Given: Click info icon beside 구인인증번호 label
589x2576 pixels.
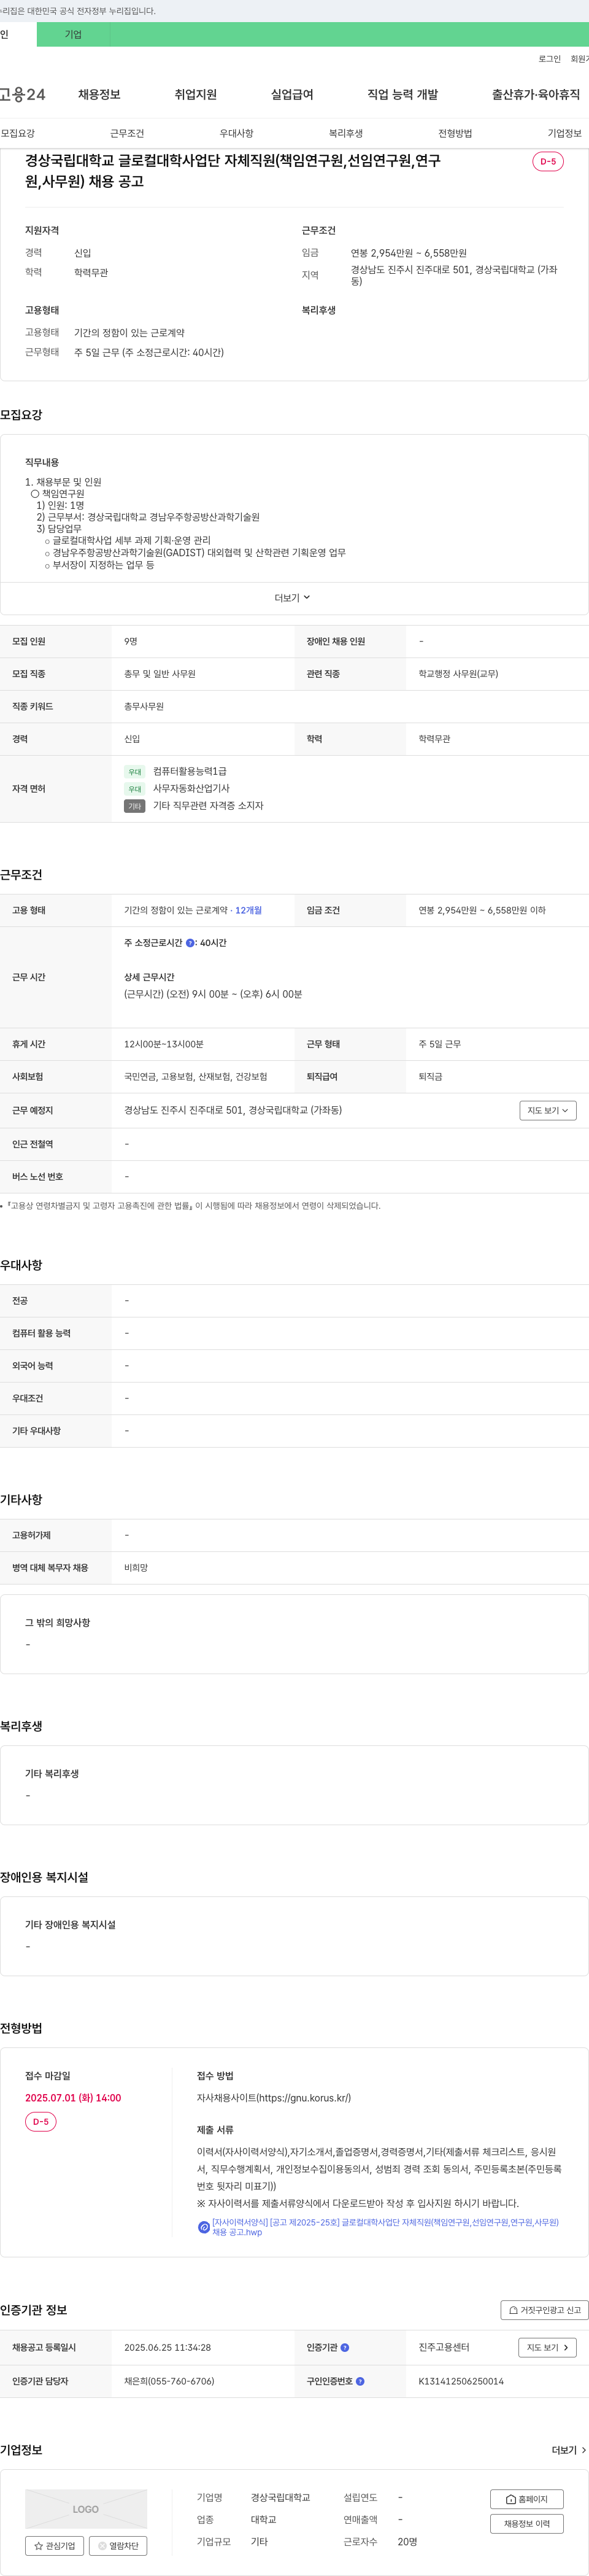Looking at the screenshot, I should pos(360,2381).
